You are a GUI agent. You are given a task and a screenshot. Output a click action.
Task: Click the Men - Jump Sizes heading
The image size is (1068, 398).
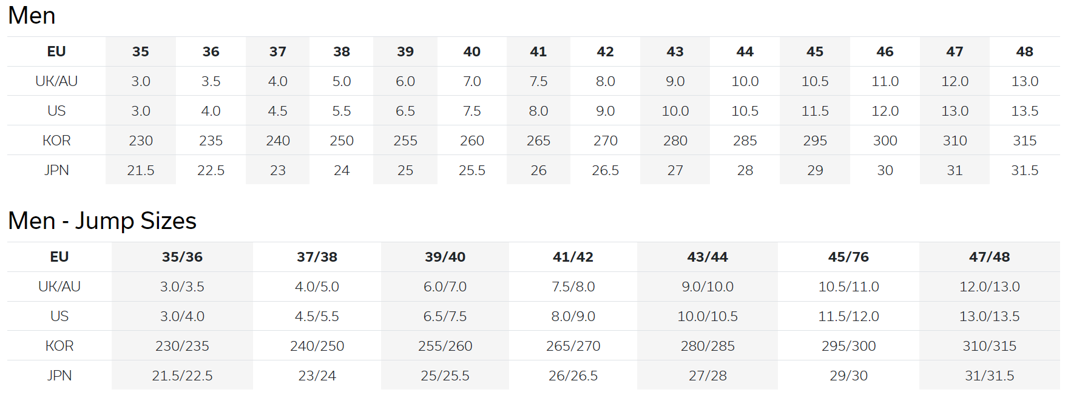(102, 221)
